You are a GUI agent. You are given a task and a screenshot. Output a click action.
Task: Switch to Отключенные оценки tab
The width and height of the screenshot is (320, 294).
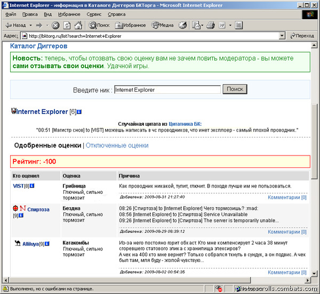pyautogui.click(x=117, y=145)
